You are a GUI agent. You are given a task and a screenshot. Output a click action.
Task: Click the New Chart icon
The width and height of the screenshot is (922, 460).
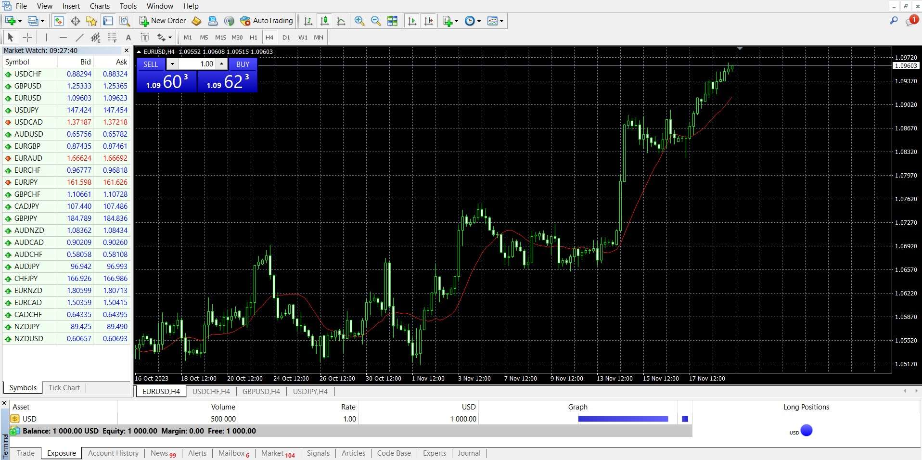(x=10, y=21)
